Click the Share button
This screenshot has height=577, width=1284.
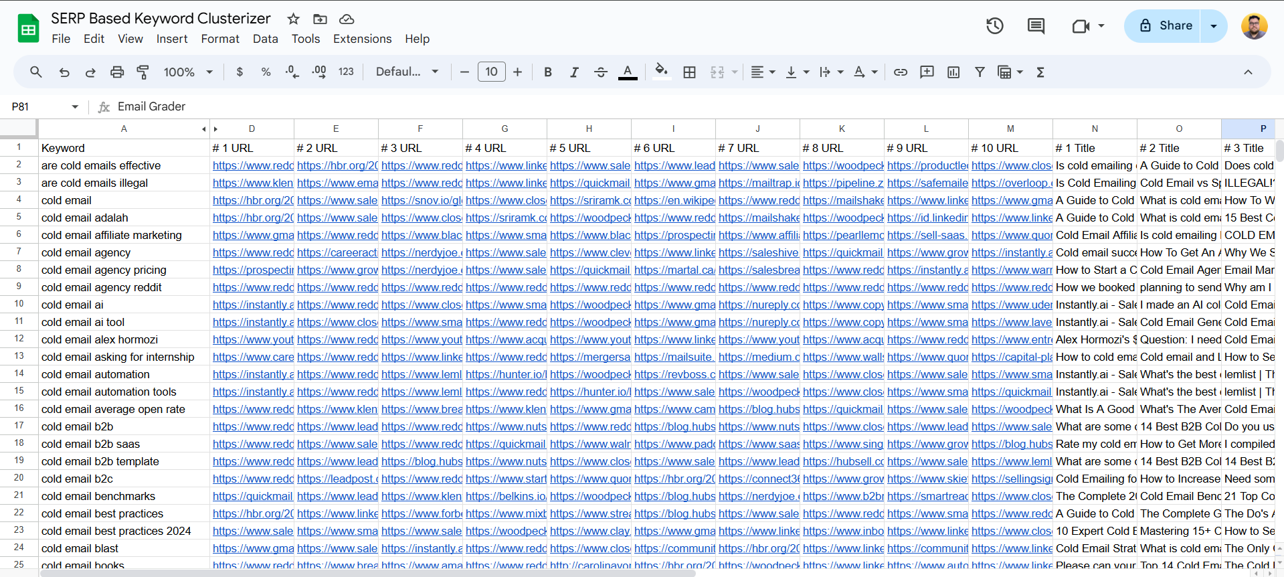pyautogui.click(x=1165, y=26)
